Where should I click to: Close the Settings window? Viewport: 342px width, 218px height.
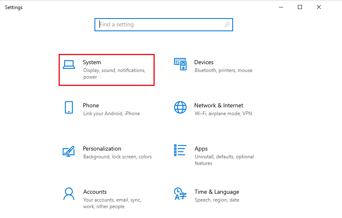pyautogui.click(x=319, y=7)
